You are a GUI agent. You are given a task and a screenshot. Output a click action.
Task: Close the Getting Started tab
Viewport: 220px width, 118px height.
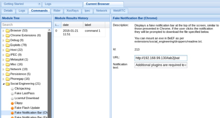tap(39, 4)
